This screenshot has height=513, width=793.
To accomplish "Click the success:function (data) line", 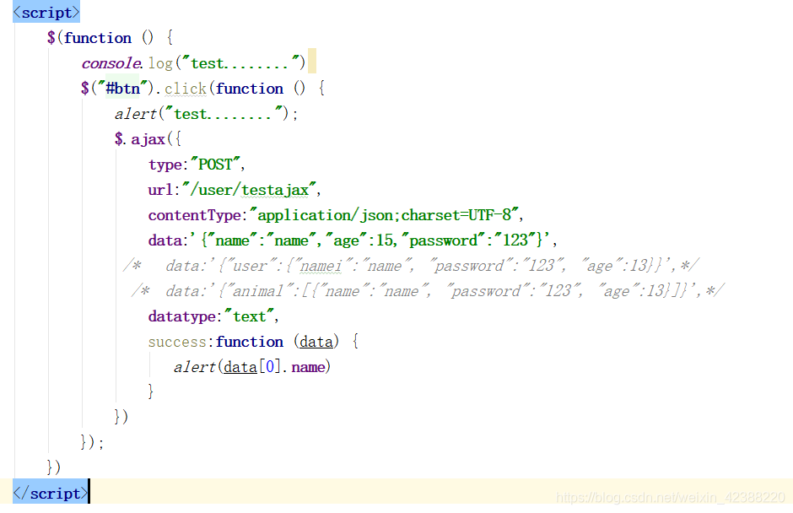I will [253, 342].
